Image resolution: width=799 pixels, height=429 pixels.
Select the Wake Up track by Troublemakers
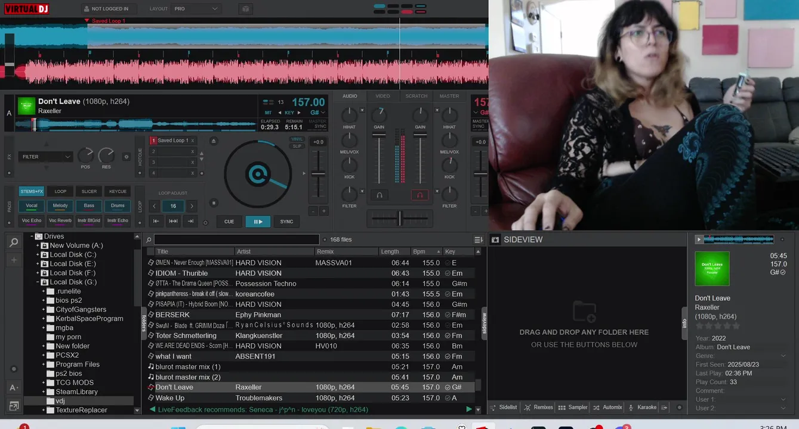pyautogui.click(x=311, y=398)
